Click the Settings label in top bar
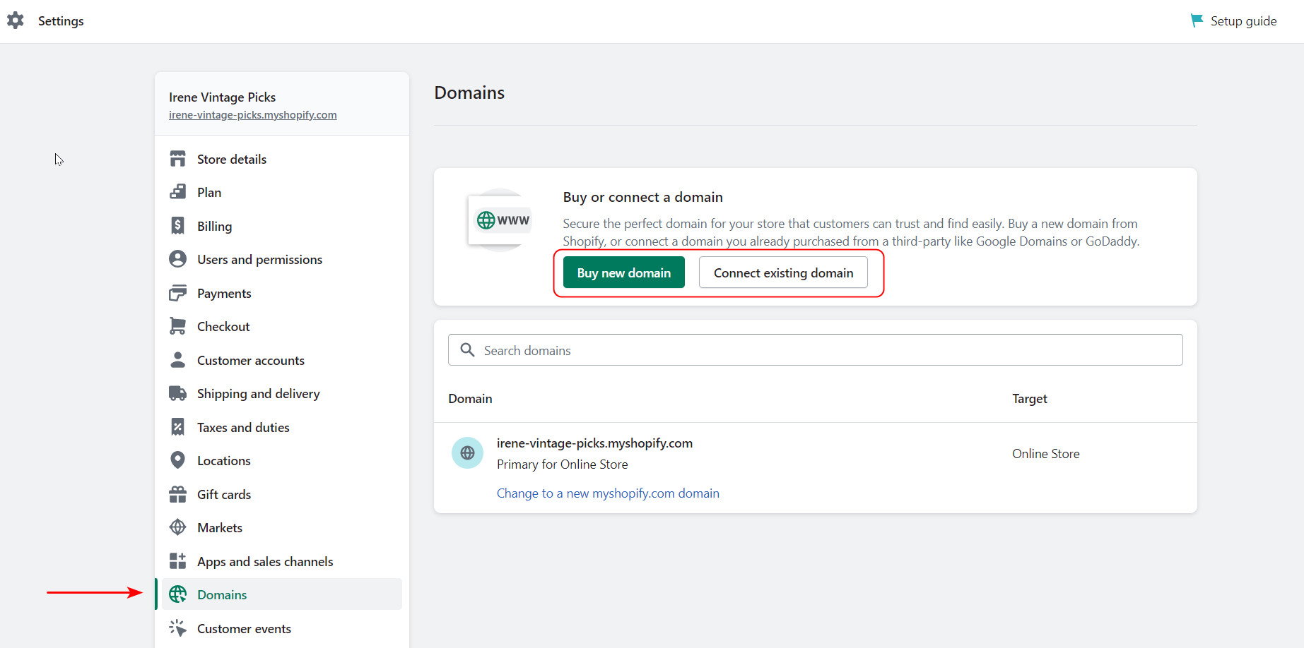This screenshot has height=648, width=1304. pyautogui.click(x=61, y=21)
